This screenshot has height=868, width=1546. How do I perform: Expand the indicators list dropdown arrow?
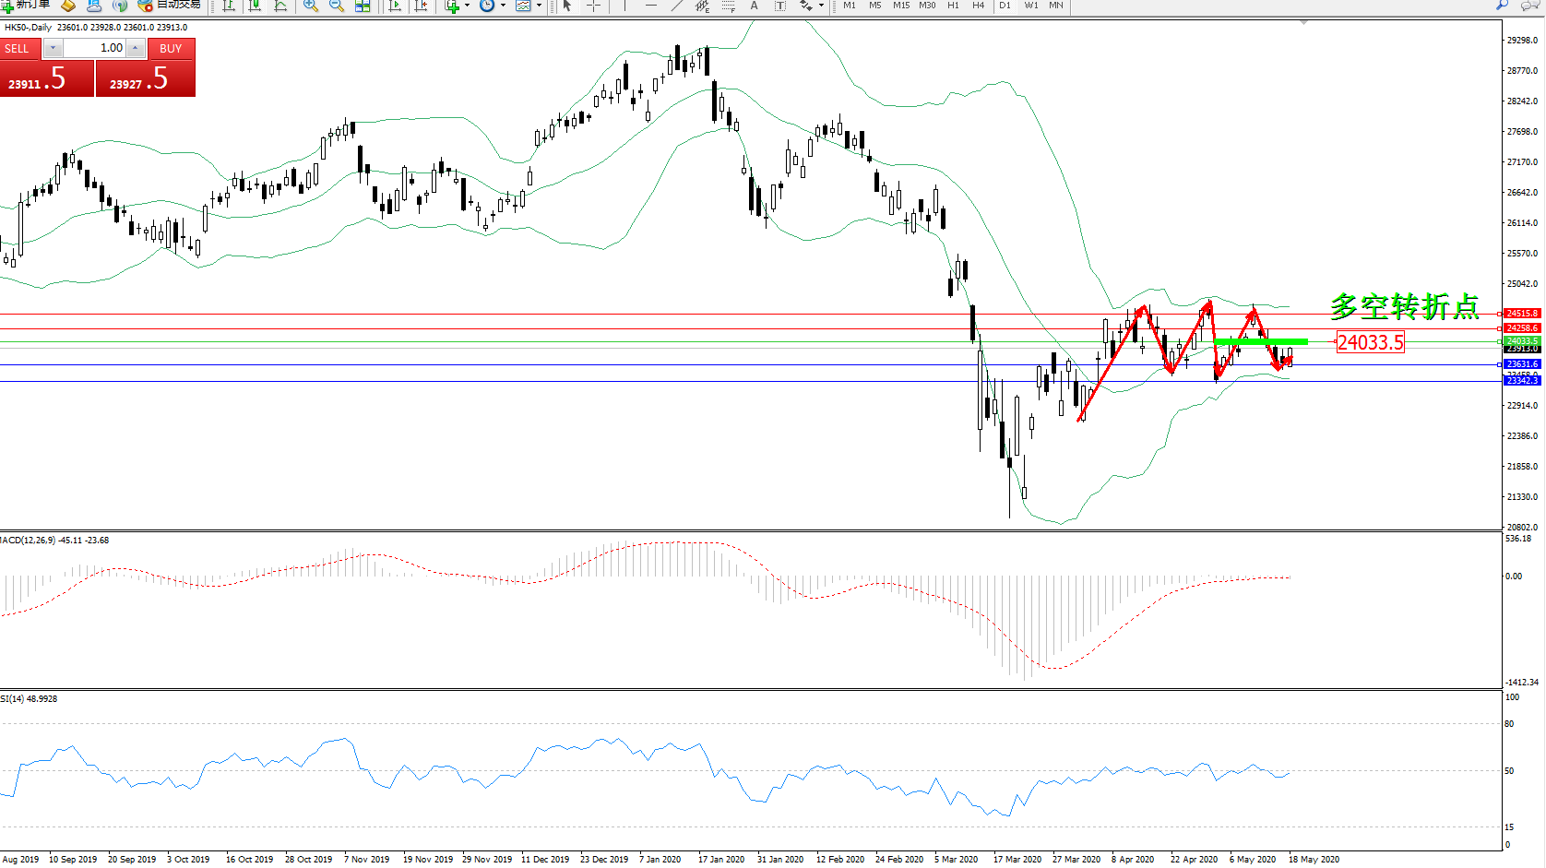pos(467,6)
